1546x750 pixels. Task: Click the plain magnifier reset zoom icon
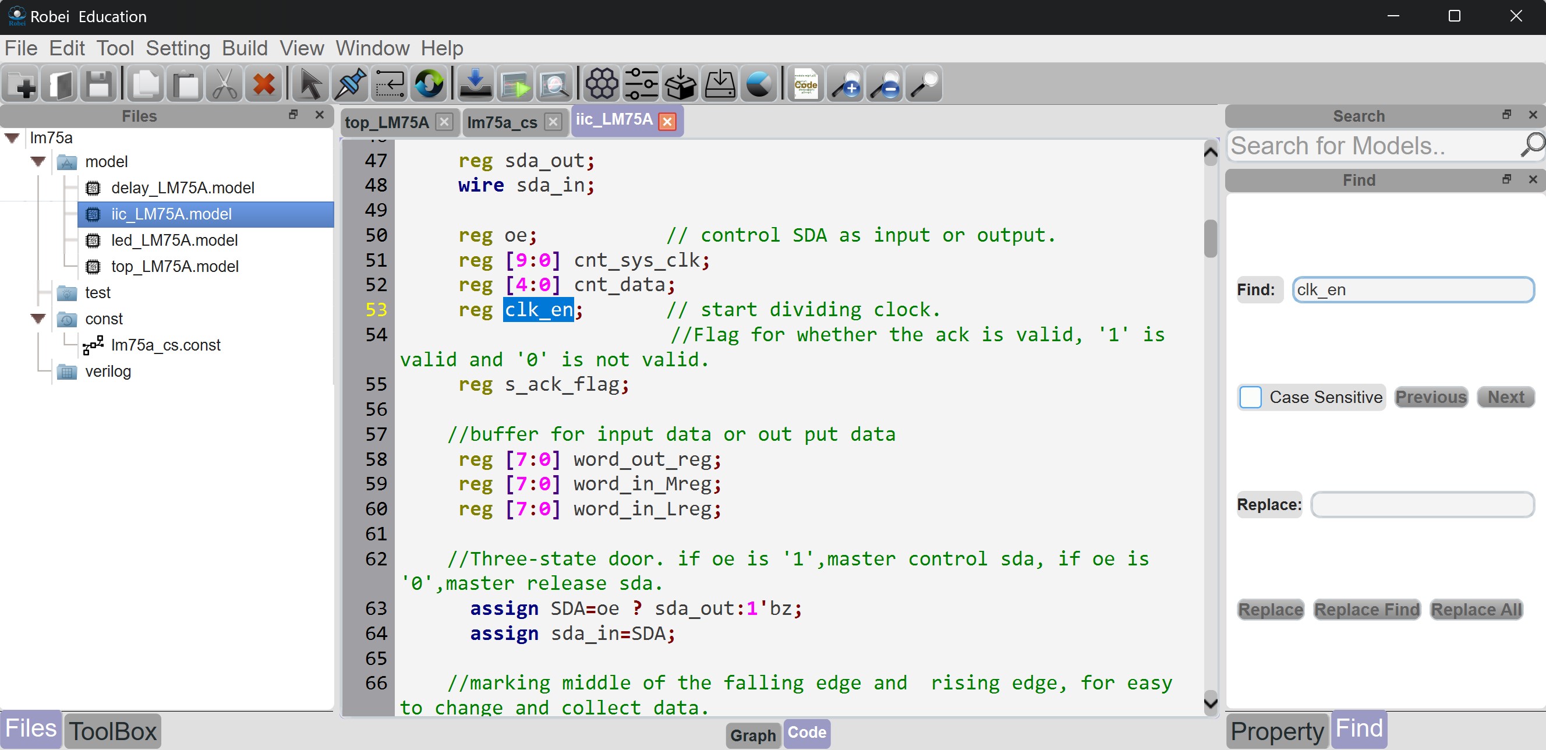[924, 84]
